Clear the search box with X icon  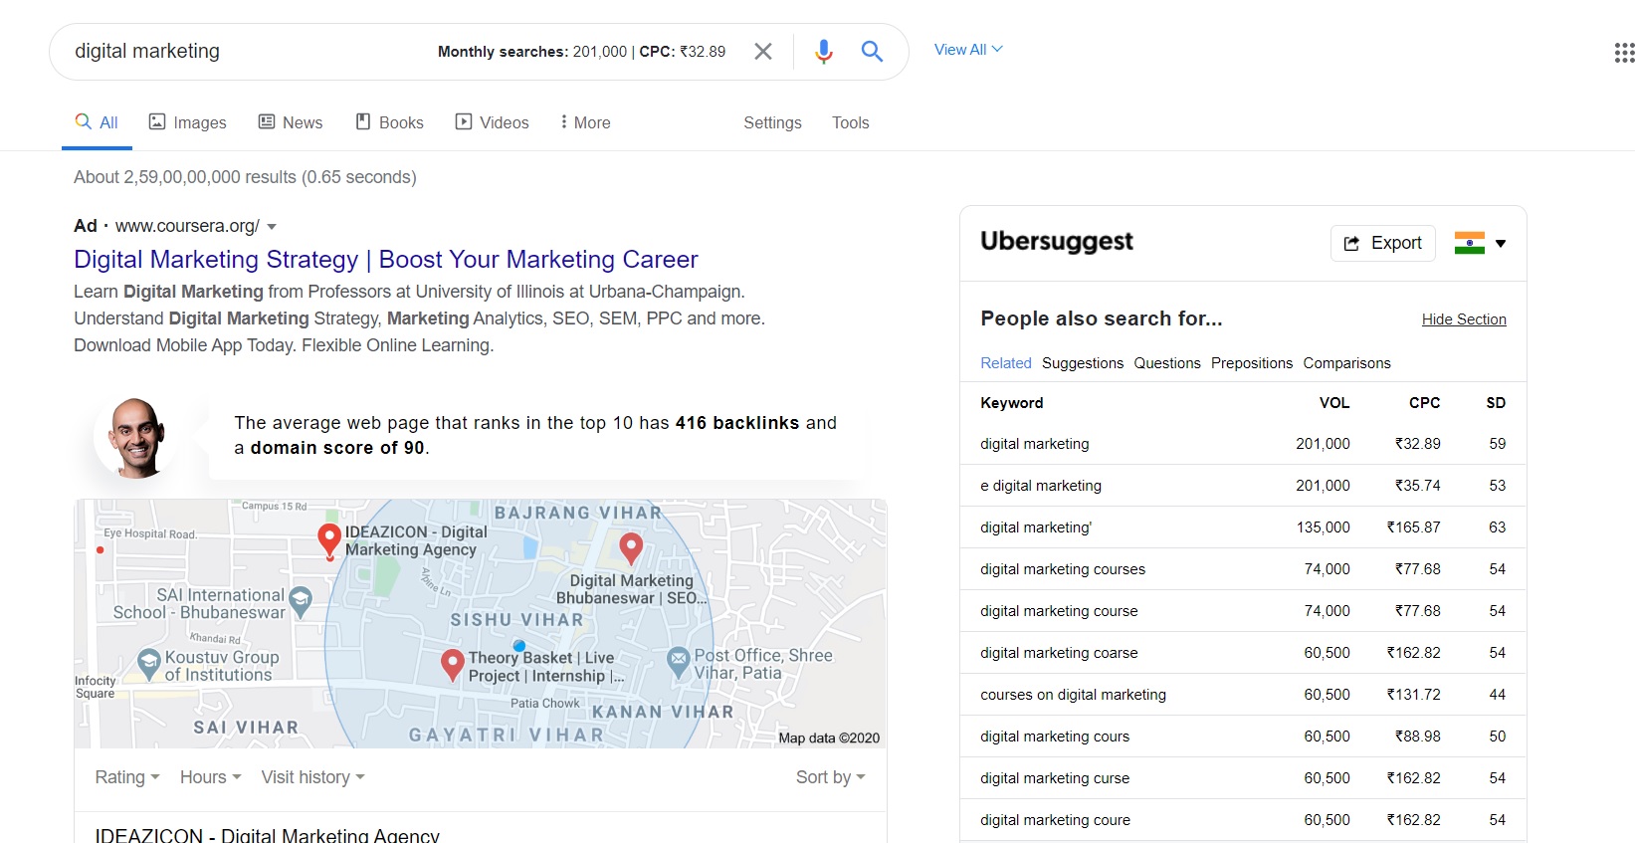click(x=763, y=51)
